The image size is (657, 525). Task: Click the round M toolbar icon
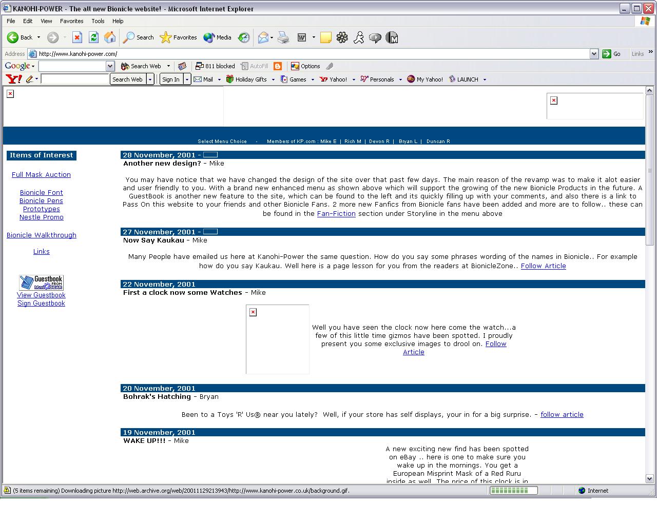(x=392, y=37)
